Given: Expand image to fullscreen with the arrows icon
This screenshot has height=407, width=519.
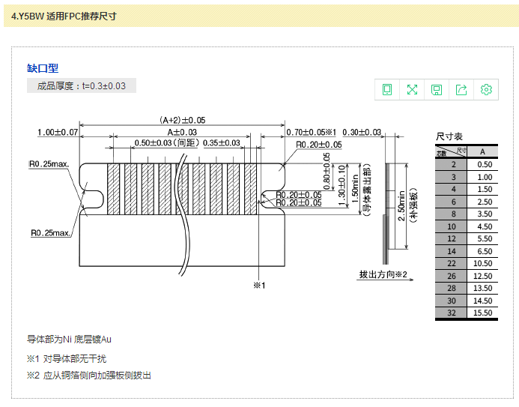Looking at the screenshot, I should click(x=412, y=90).
